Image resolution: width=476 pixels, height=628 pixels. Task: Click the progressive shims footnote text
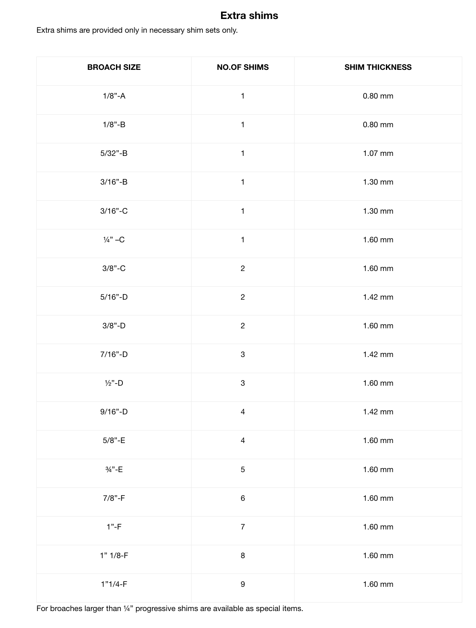170,608
